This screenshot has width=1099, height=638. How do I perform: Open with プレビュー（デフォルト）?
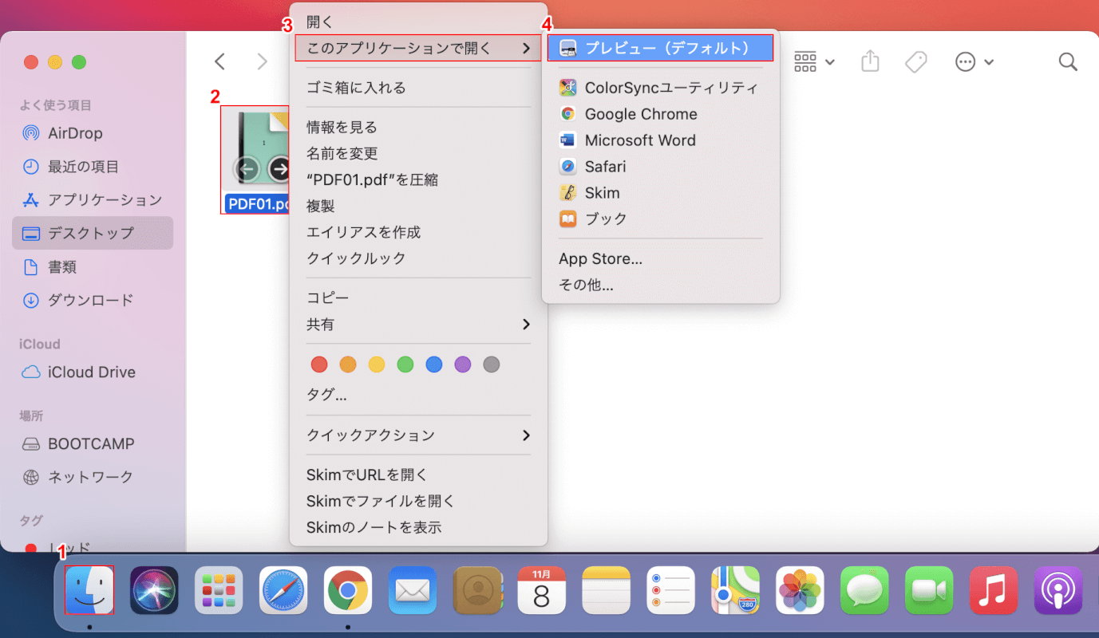661,48
